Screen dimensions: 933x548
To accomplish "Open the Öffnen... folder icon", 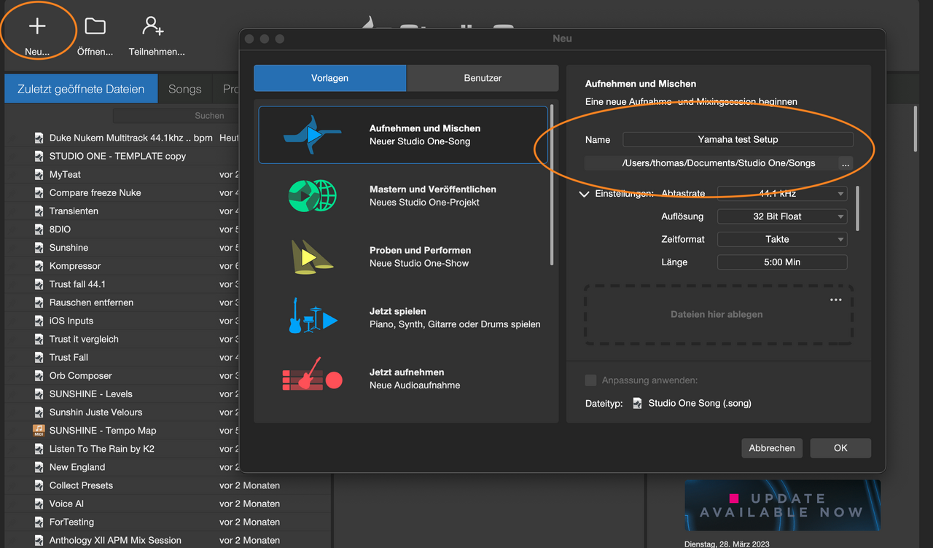I will 95,26.
